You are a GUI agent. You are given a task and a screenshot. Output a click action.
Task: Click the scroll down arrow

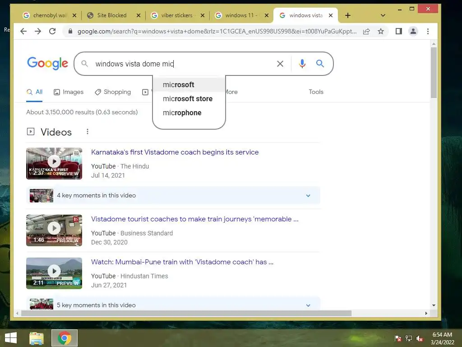coord(434,305)
